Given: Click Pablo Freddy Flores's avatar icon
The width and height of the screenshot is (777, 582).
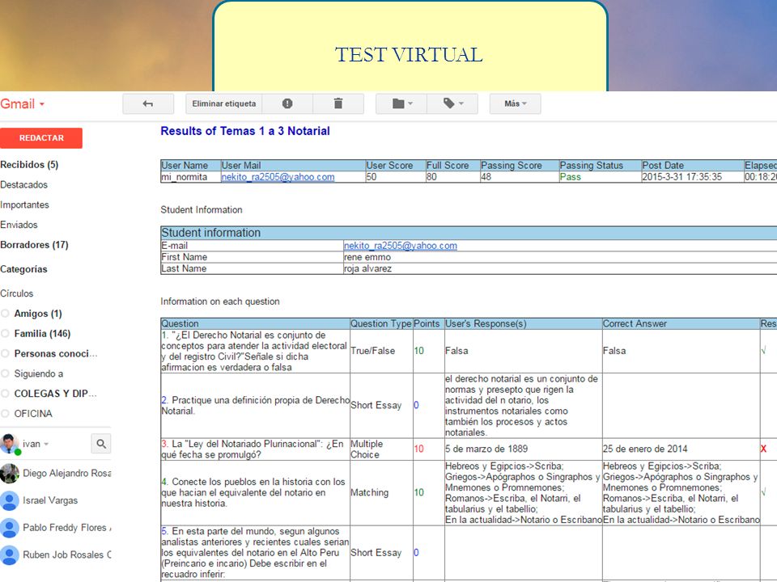Looking at the screenshot, I should click(10, 528).
